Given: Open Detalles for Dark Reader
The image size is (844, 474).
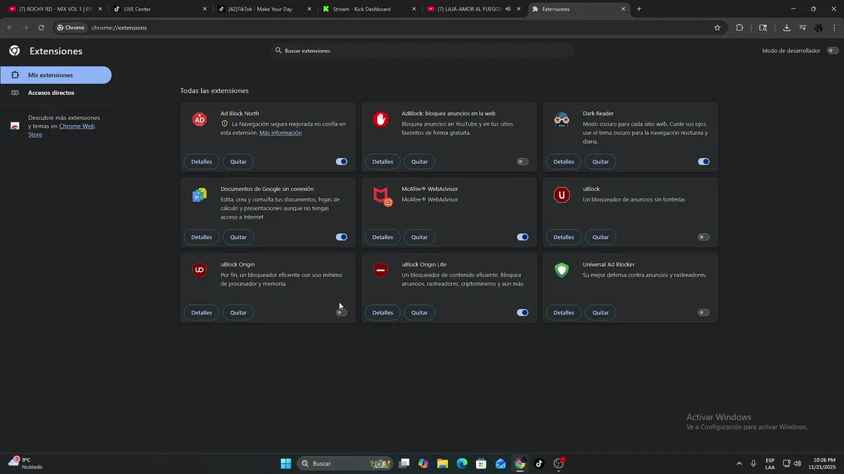Looking at the screenshot, I should pyautogui.click(x=564, y=161).
